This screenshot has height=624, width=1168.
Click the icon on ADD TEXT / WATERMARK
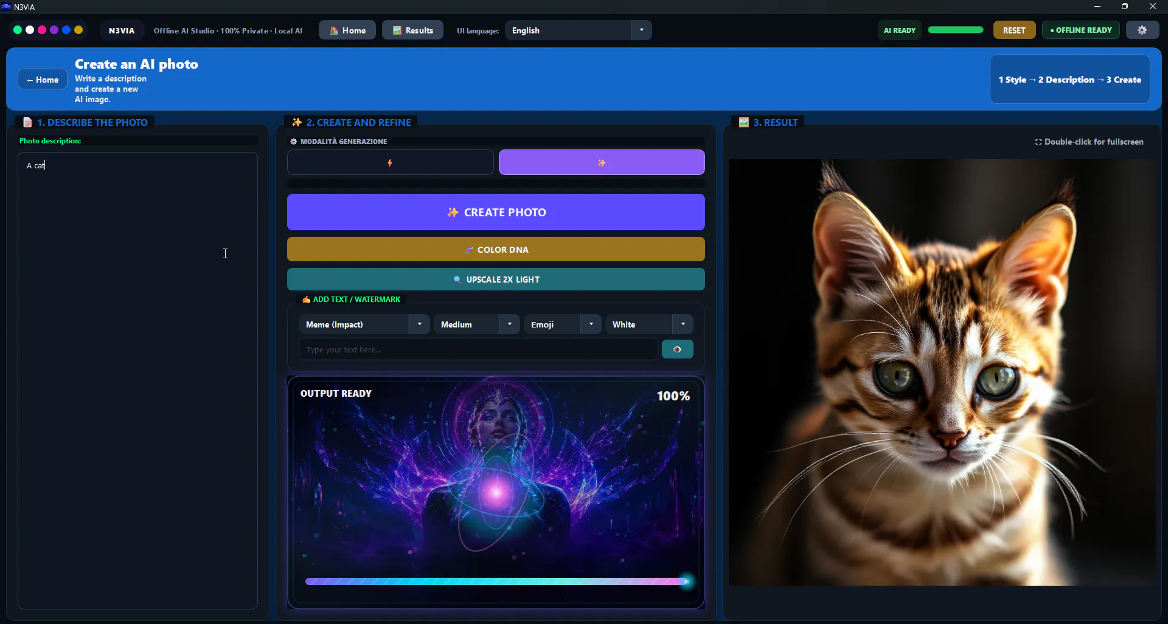(x=306, y=300)
